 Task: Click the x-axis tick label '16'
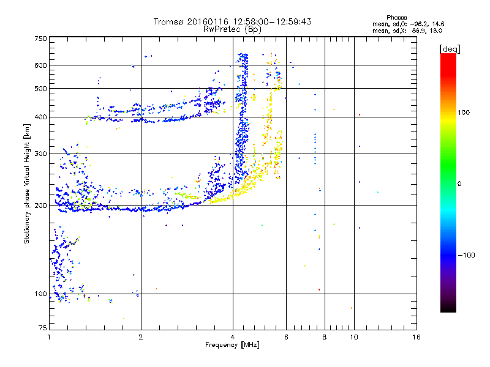(x=417, y=337)
